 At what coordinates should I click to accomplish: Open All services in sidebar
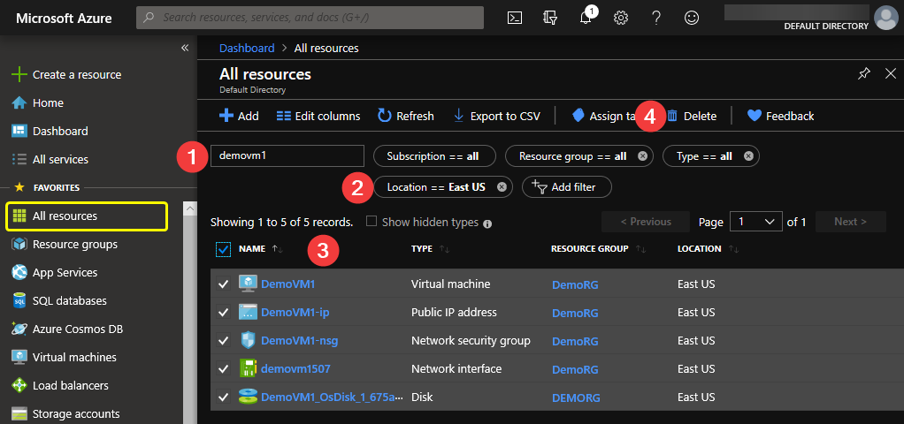tap(50, 159)
